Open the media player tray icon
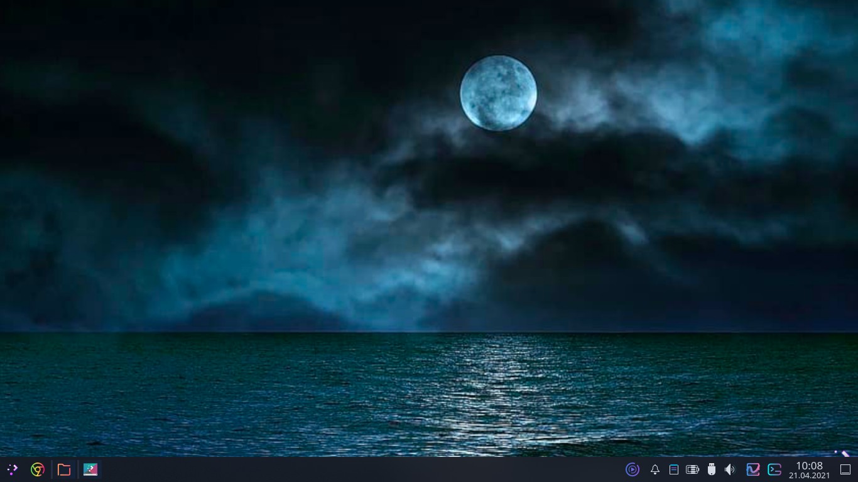This screenshot has height=482, width=858. tap(633, 469)
